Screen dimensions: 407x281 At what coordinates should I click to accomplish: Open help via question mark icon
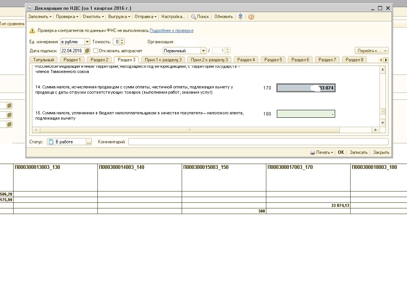pos(251,17)
